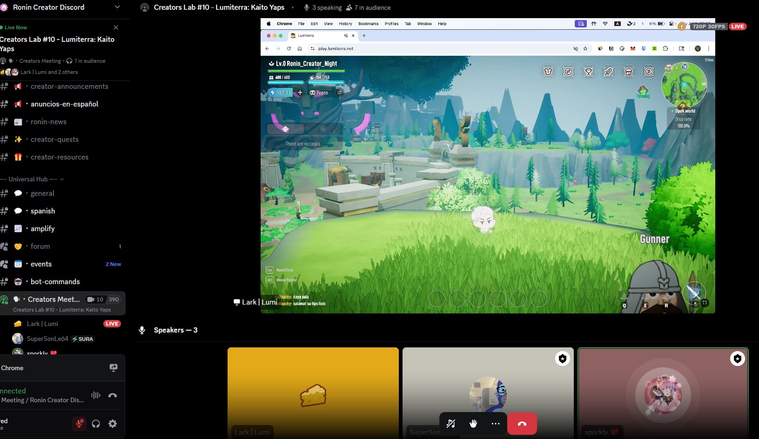Screen dimensions: 759x439
Task: Click the Chrome File menu in the stream
Action: tap(301, 24)
